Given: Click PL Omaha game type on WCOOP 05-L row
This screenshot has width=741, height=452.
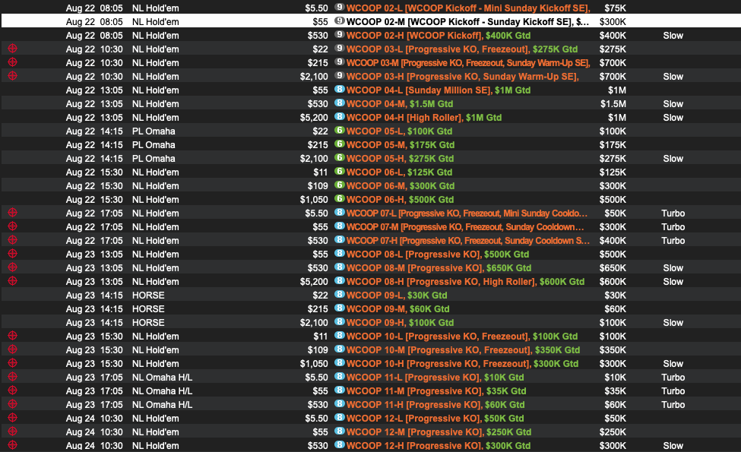Looking at the screenshot, I should tap(154, 131).
